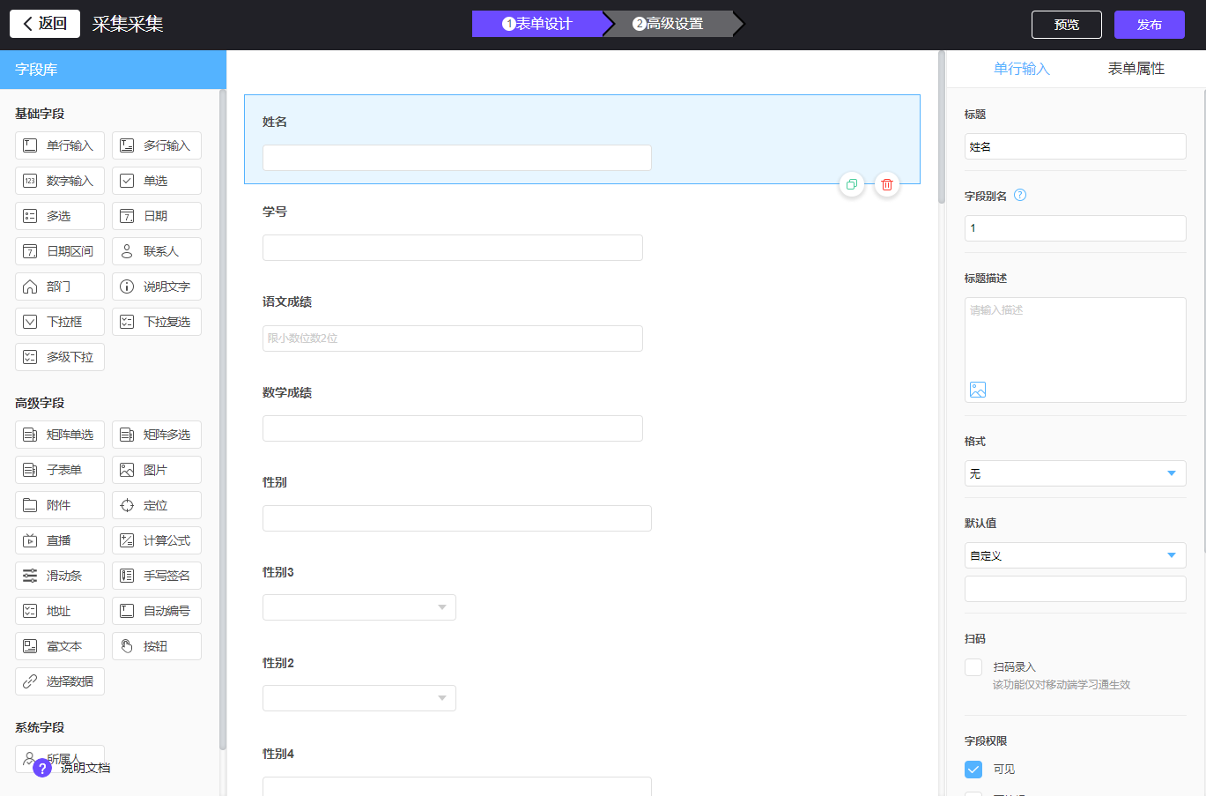Add a 日期 field

click(157, 216)
